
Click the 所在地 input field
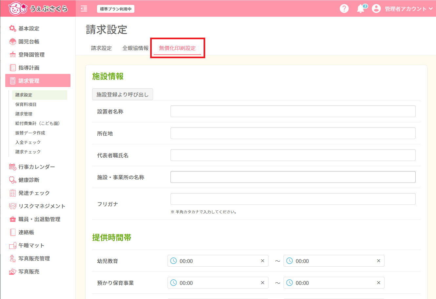coord(293,133)
